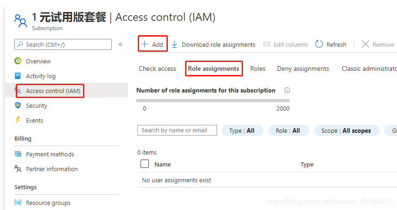The height and width of the screenshot is (210, 397).
Task: Click the download arrow icon in the toolbar
Action: coord(174,44)
